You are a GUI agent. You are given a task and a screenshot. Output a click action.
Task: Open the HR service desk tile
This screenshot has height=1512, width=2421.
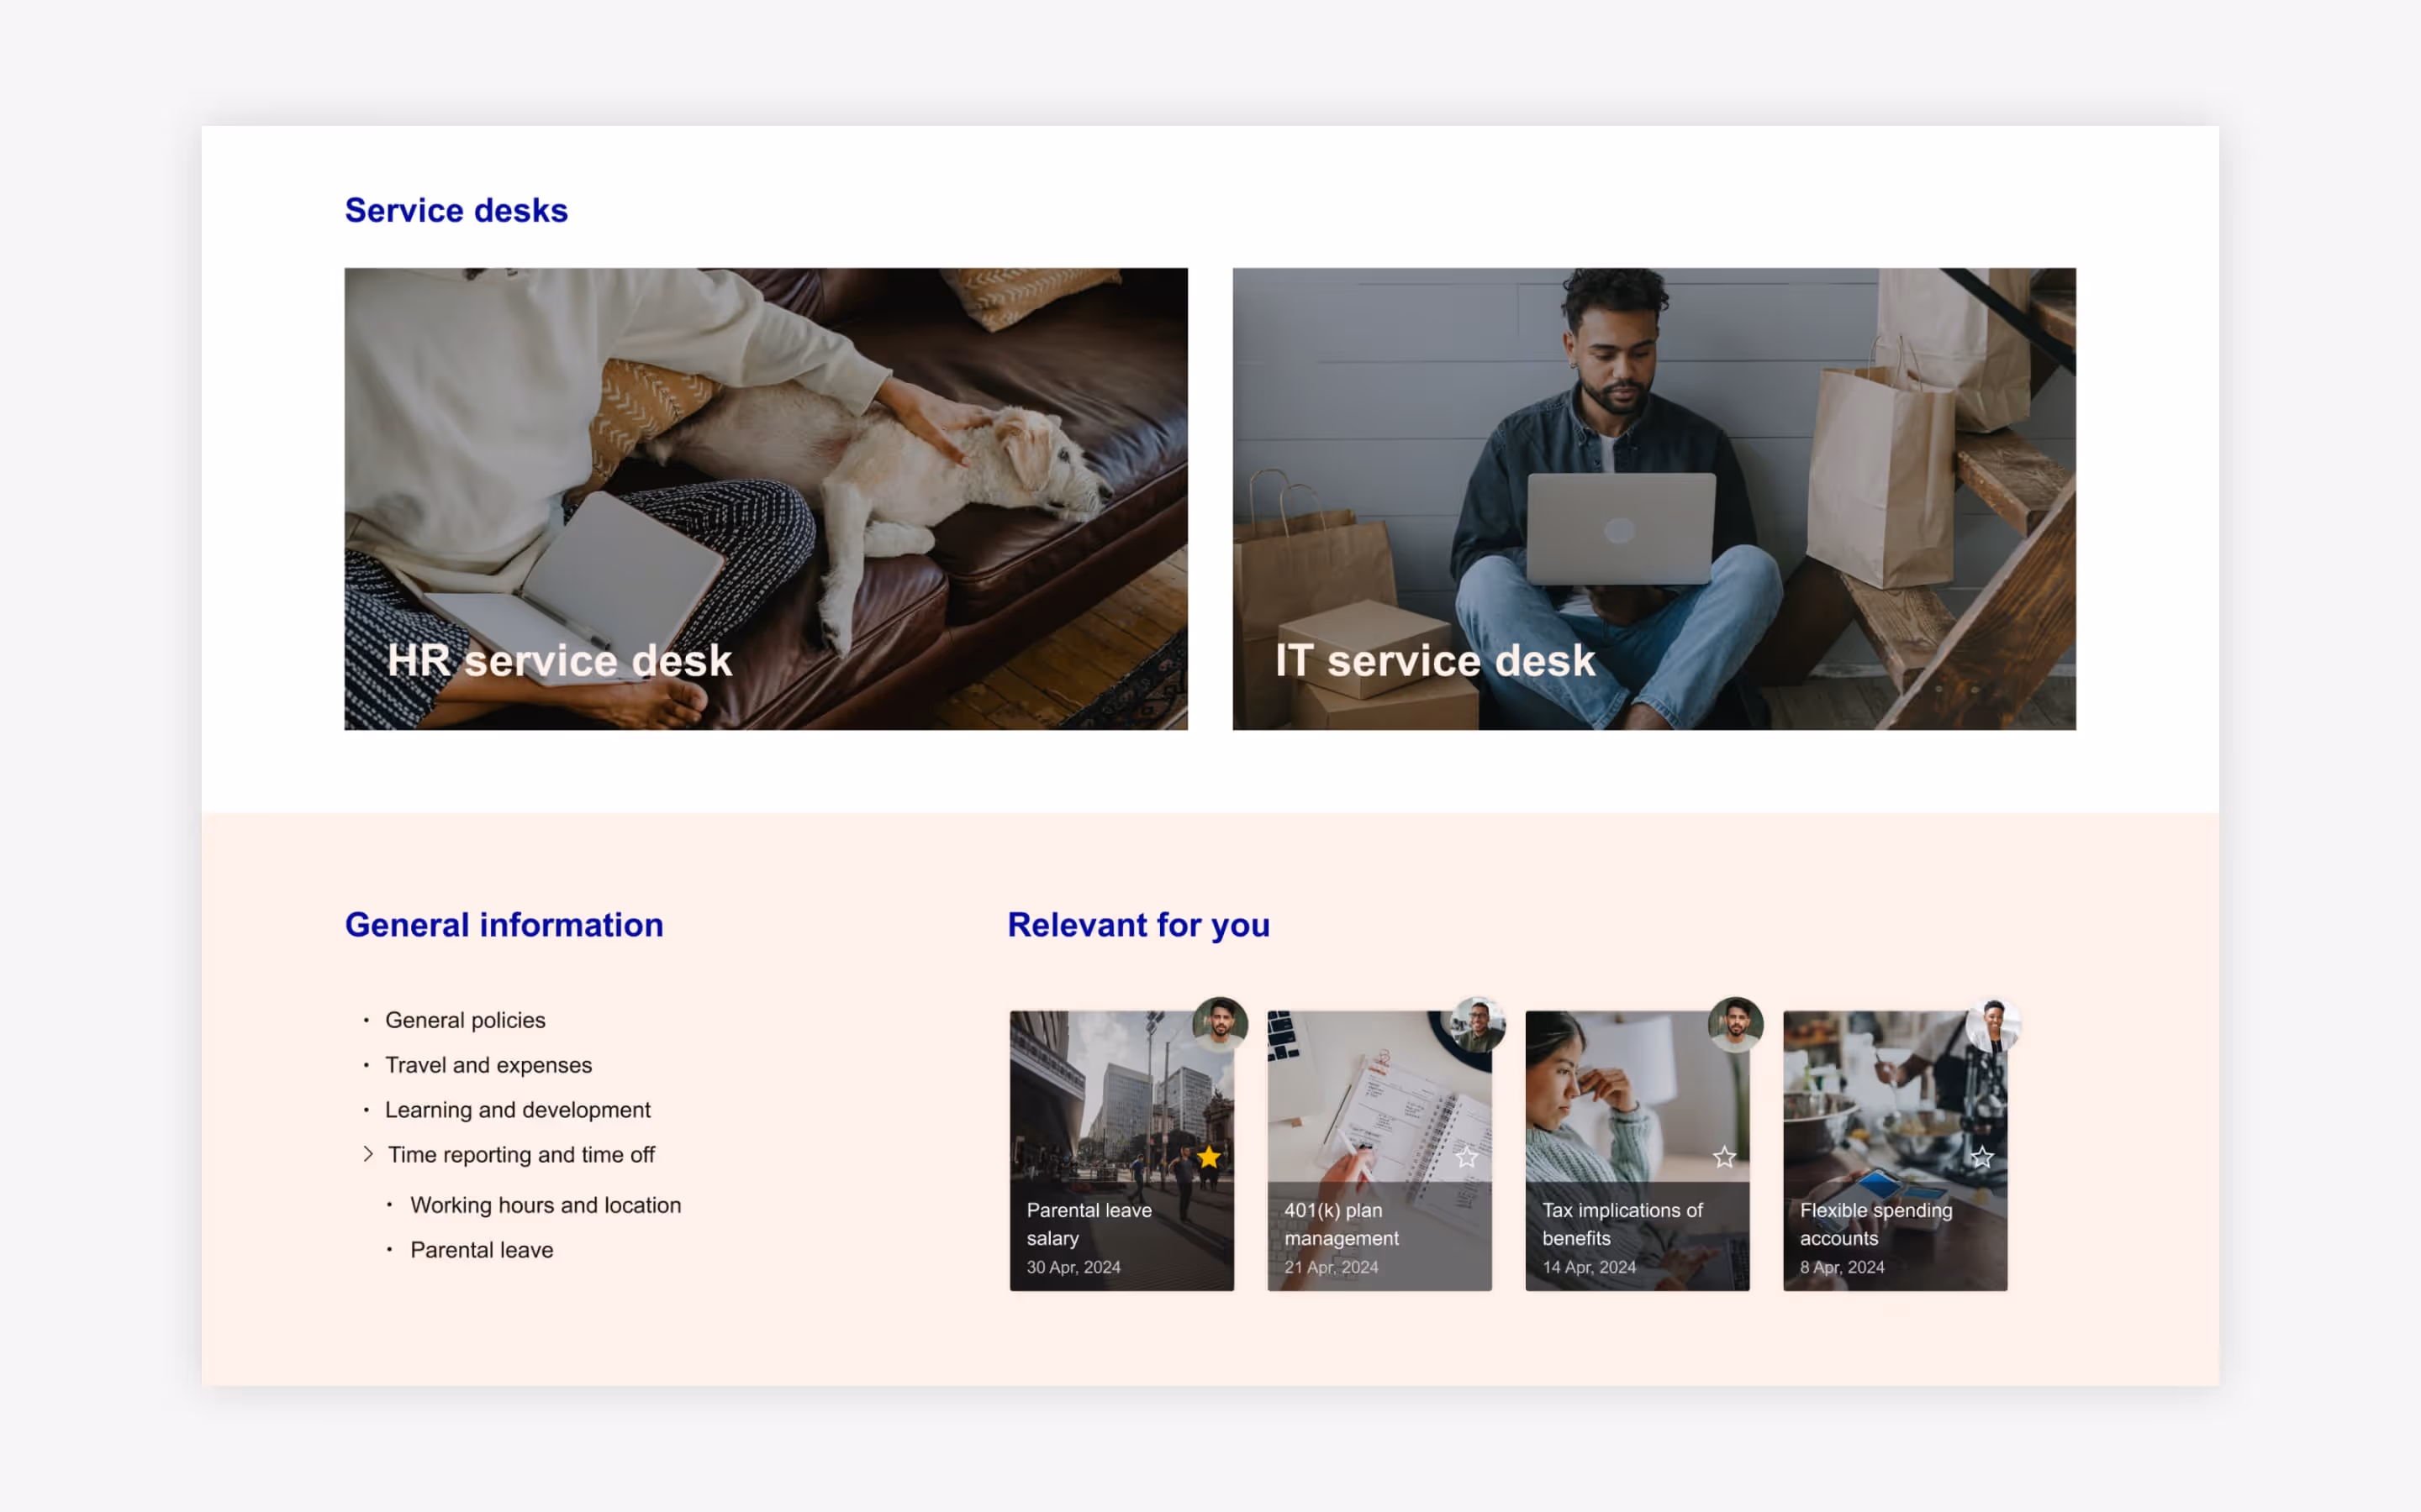pos(765,498)
